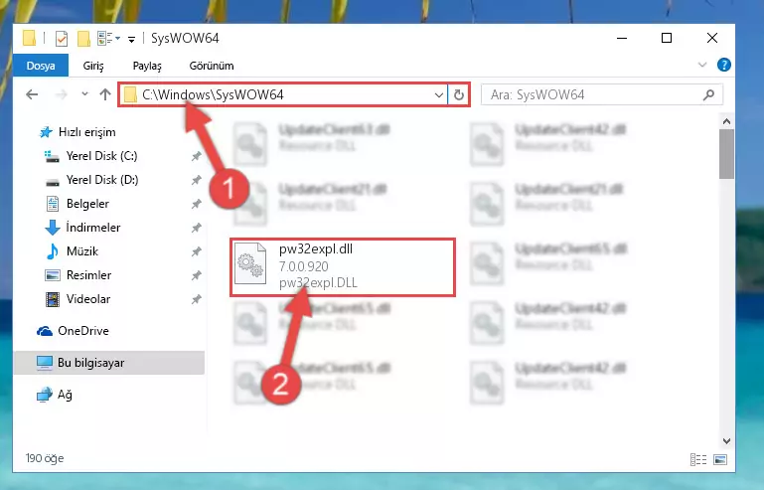Click the vertical scrollbar thumb
This screenshot has width=764, height=490.
(726, 154)
